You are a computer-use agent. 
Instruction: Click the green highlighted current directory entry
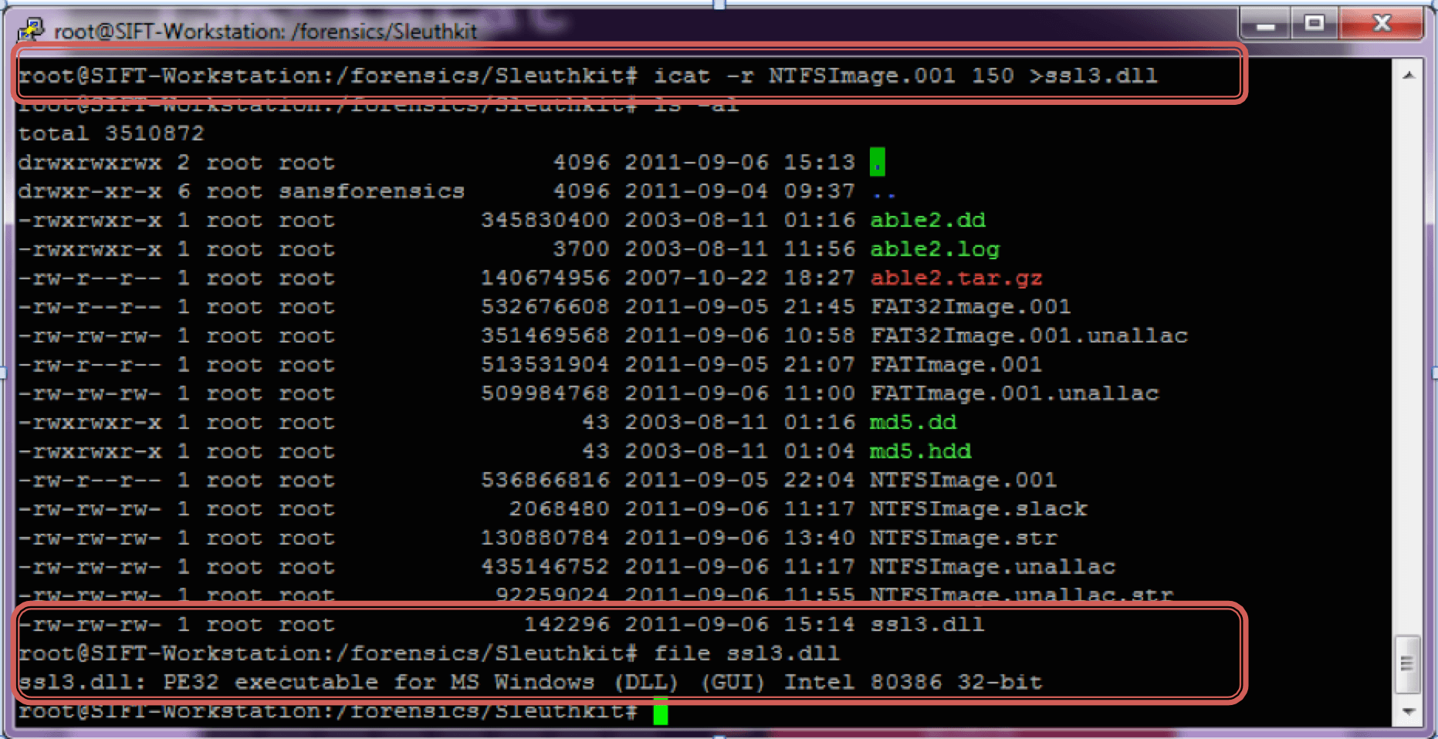(x=878, y=163)
